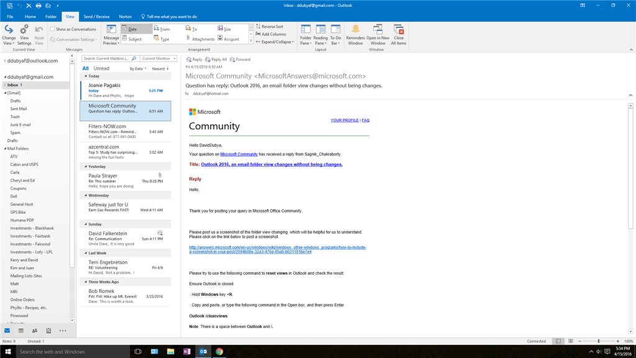Switch to Reading view in status bar
636x358 pixels.
tap(571, 341)
